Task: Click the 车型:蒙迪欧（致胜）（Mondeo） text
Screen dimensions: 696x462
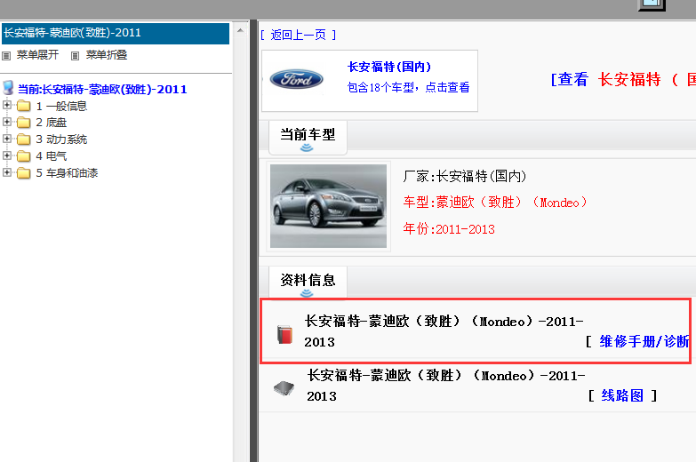Action: [x=495, y=203]
